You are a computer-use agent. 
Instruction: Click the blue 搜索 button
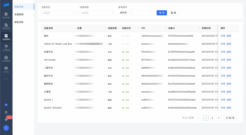point(162,13)
